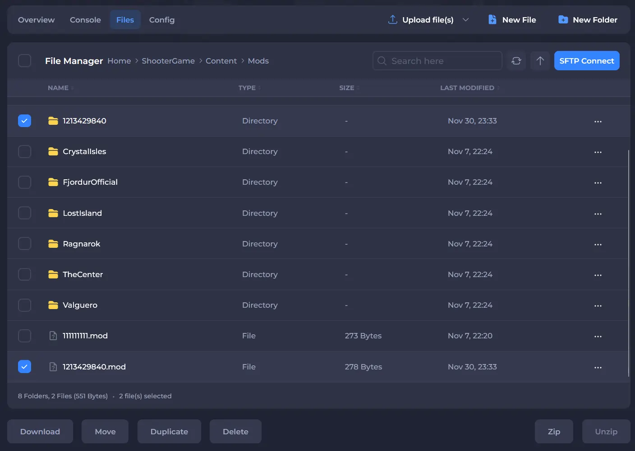
Task: Sort by TYPE column
Action: coord(249,88)
